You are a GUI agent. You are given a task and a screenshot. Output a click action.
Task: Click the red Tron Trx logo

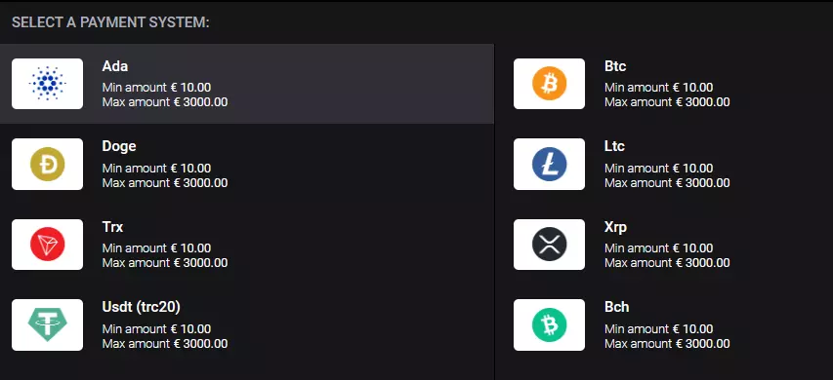pos(47,245)
